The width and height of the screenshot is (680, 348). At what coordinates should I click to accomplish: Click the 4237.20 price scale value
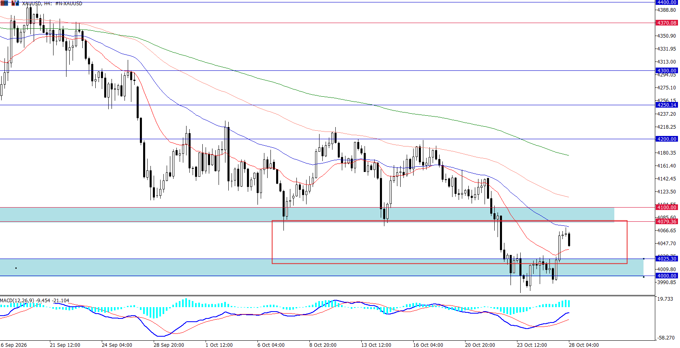[x=667, y=114]
